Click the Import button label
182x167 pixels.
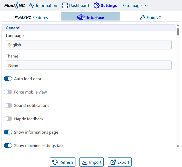[95, 162]
